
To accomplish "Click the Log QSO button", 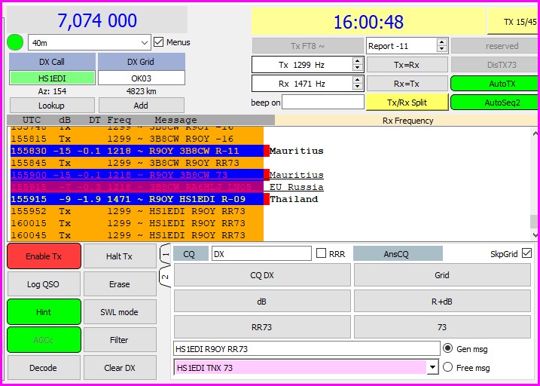I will (x=44, y=284).
